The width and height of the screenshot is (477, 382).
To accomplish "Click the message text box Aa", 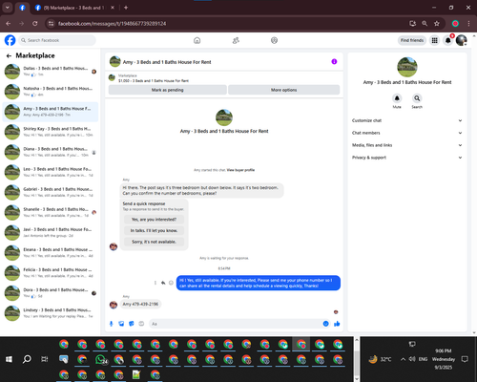I will point(236,324).
